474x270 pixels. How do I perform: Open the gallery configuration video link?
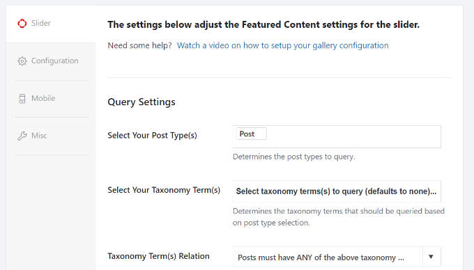tap(282, 45)
